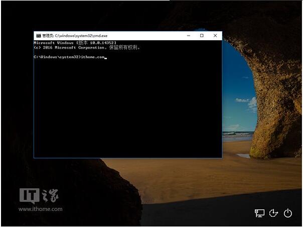
Task: Click the cmd icon in title bar
Action: 38,36
